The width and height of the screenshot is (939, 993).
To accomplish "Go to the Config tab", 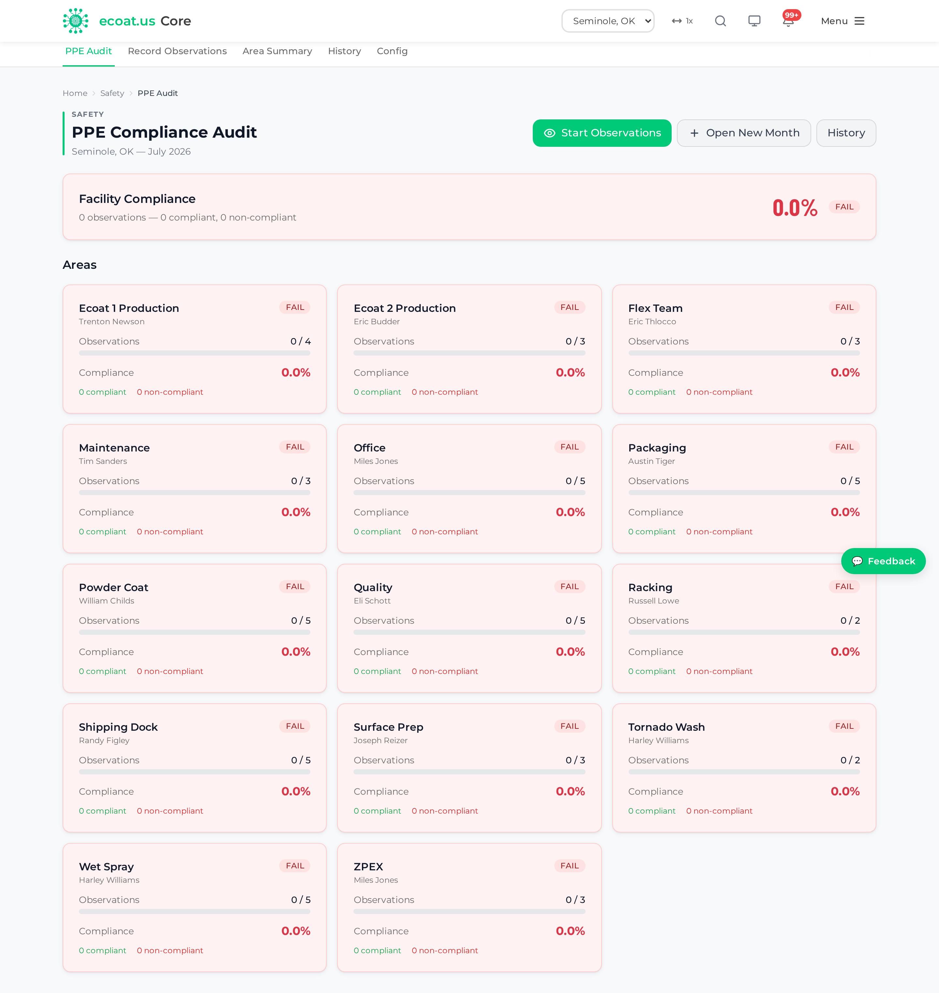I will (x=392, y=51).
